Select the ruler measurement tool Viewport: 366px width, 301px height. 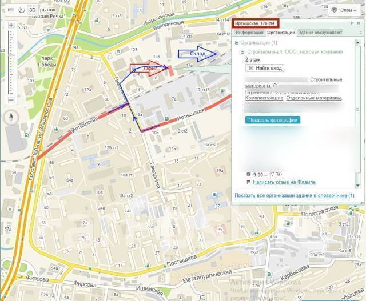click(11, 10)
